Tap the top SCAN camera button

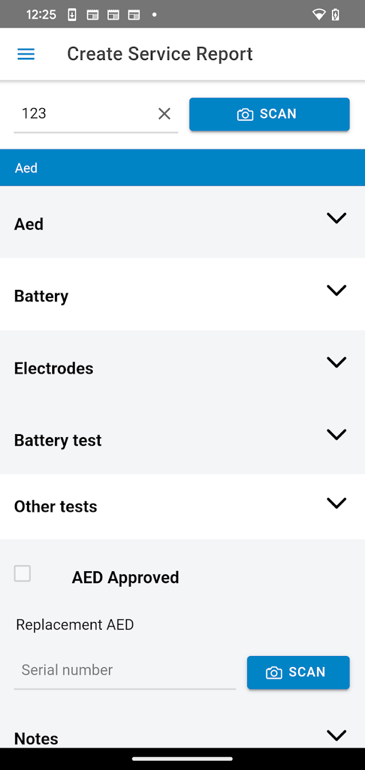click(x=269, y=114)
